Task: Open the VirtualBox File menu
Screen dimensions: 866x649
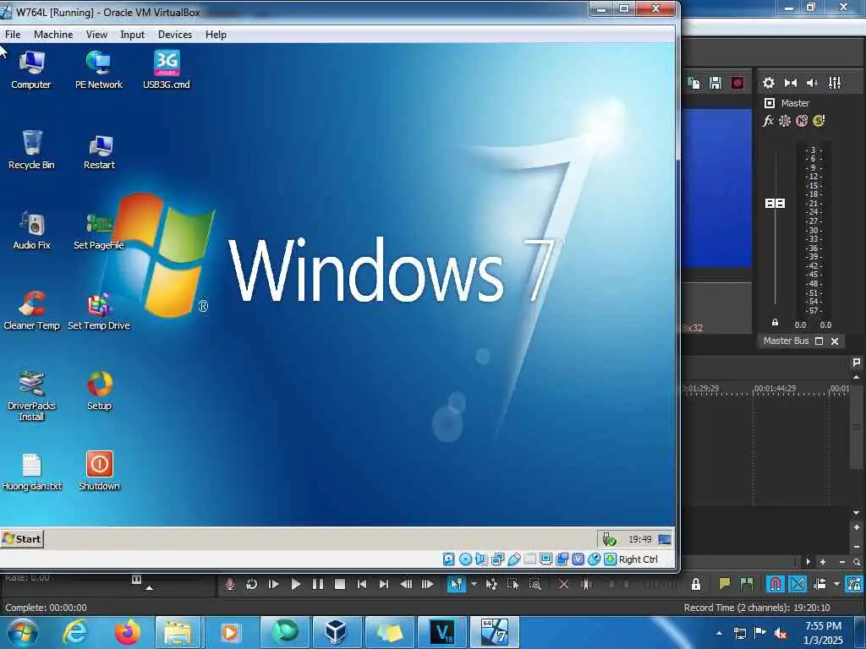Action: pos(13,34)
